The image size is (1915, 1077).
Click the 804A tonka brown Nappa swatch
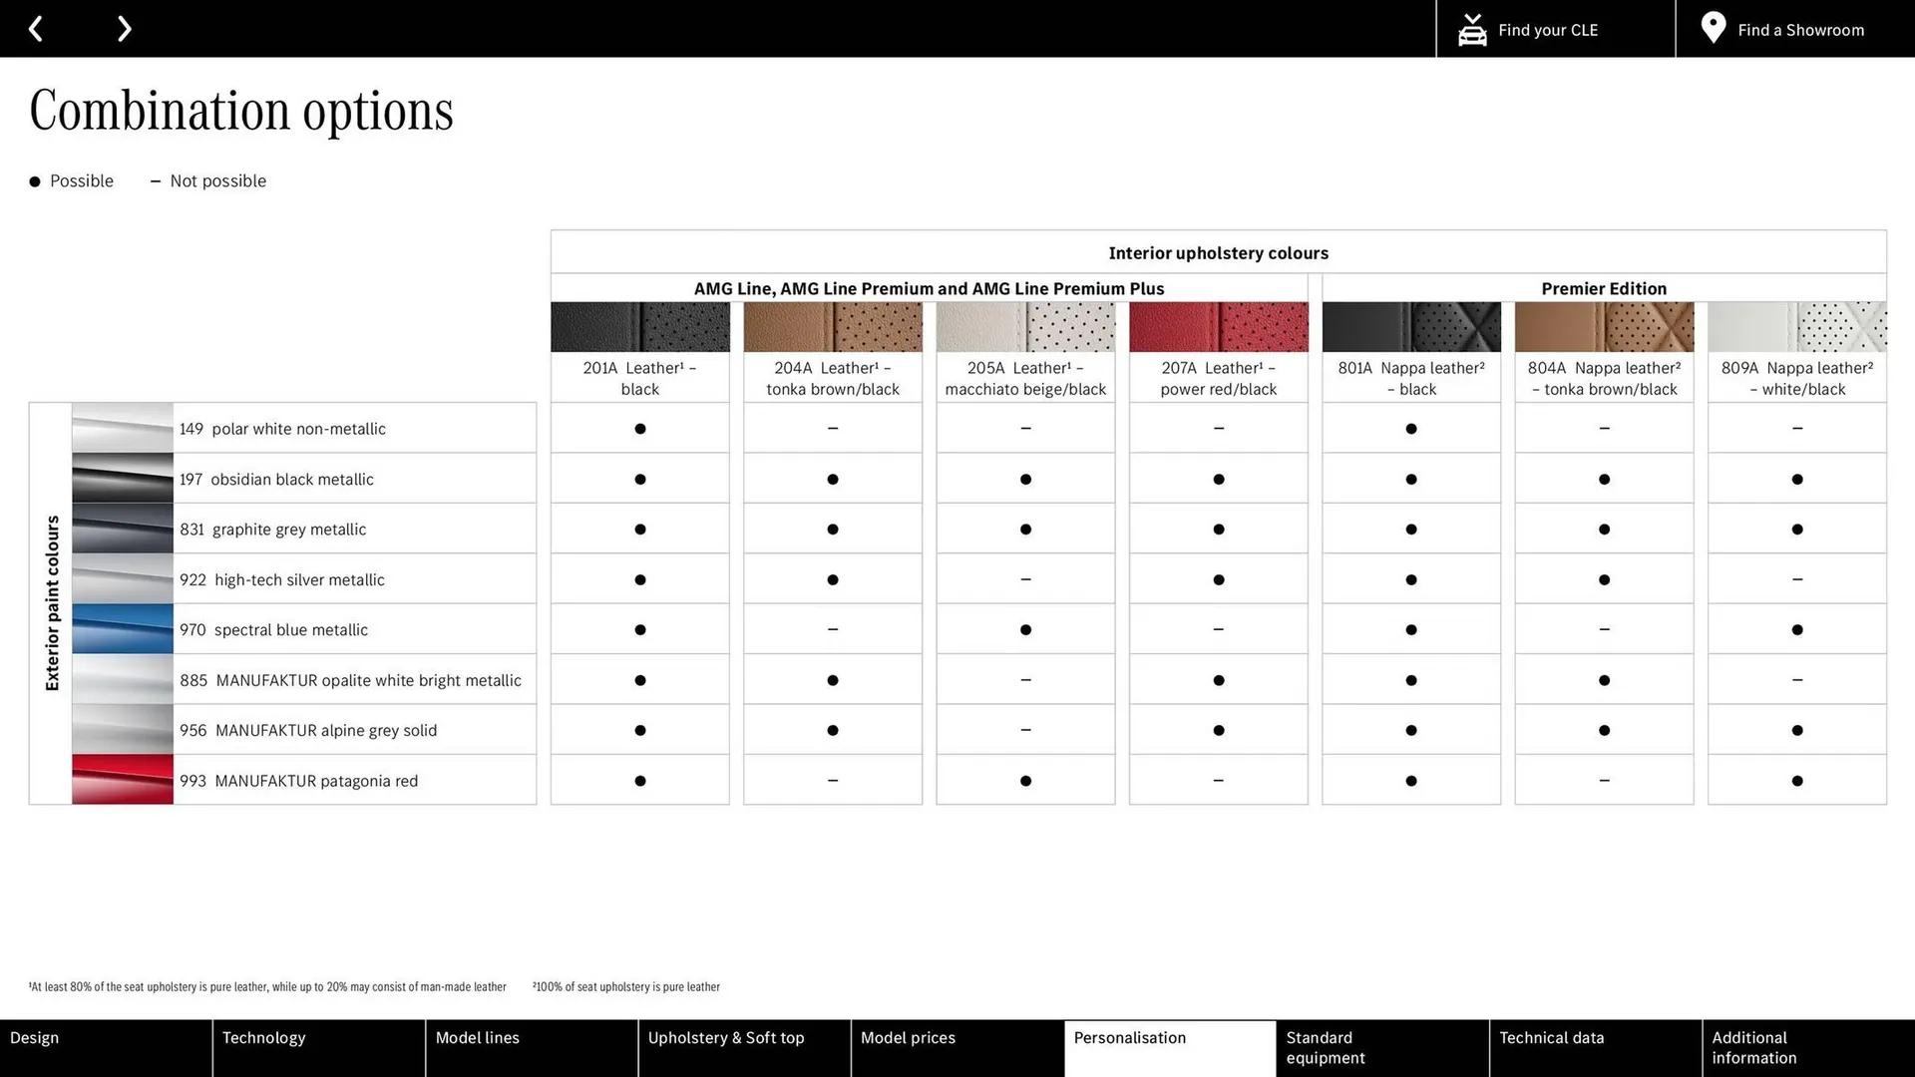pos(1604,327)
